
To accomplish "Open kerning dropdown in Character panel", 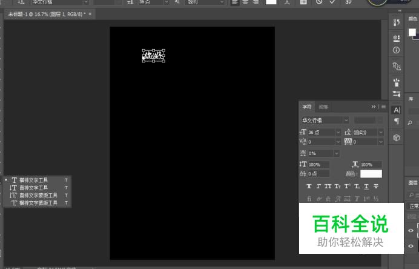I will (338, 142).
